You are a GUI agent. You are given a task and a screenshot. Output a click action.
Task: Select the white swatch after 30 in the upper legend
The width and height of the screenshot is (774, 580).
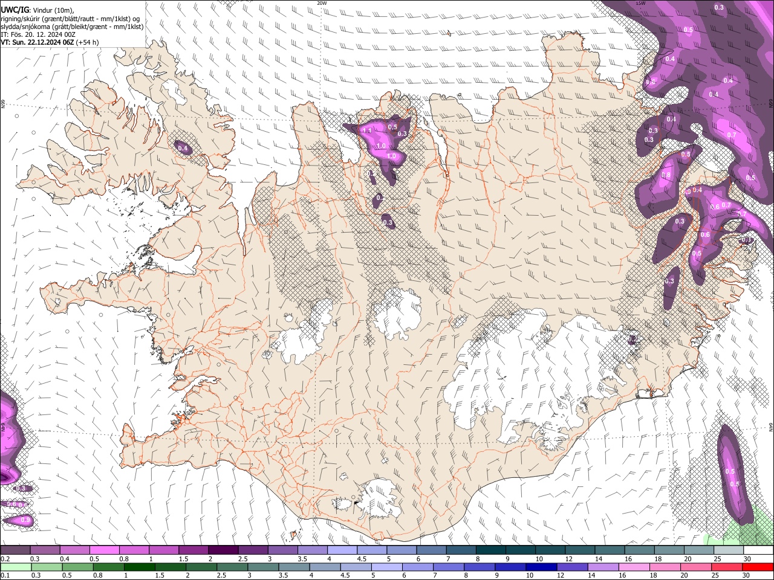(x=758, y=550)
